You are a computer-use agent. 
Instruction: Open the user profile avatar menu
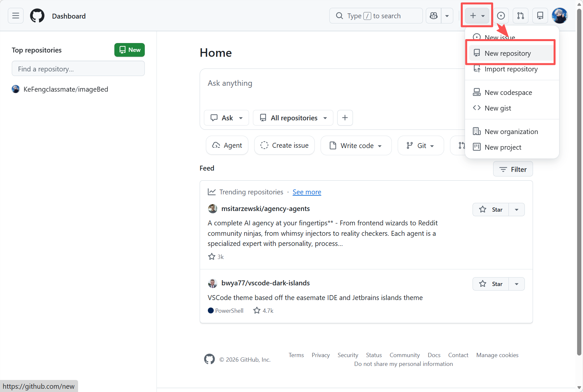(560, 16)
